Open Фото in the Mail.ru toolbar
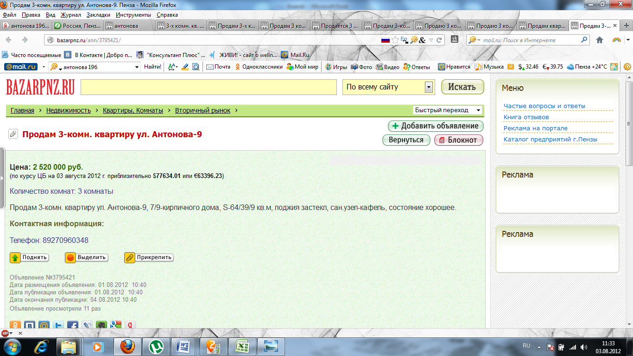The image size is (633, 356). [361, 67]
